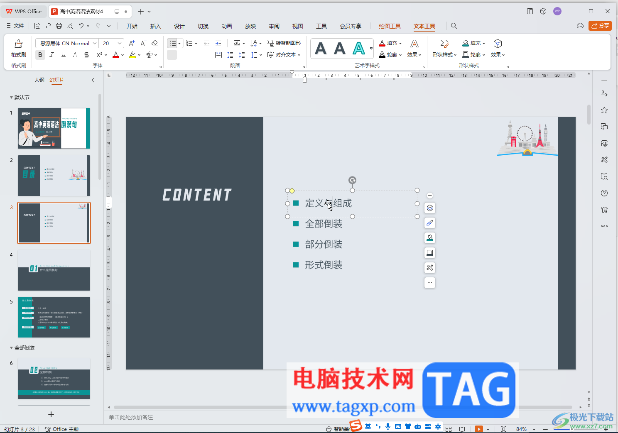Open the font name dropdown
Viewport: 618px width, 433px height.
[x=95, y=43]
